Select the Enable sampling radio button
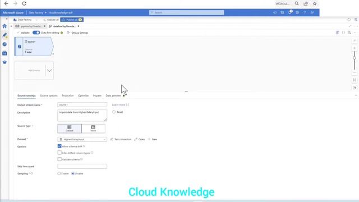The width and height of the screenshot is (359, 202). coord(59,173)
